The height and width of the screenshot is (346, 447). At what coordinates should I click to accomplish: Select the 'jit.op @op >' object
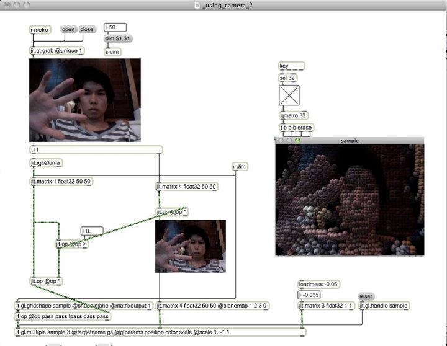(x=72, y=244)
